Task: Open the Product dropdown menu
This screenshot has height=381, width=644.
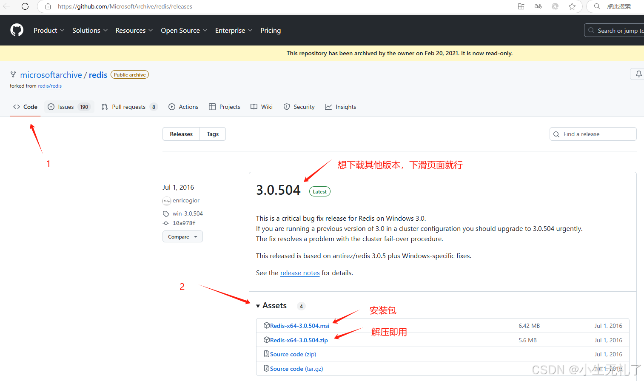Action: (49, 30)
